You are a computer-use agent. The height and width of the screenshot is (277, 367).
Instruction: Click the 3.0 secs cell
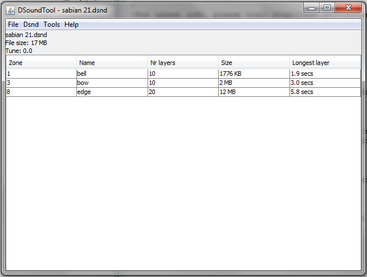click(325, 83)
